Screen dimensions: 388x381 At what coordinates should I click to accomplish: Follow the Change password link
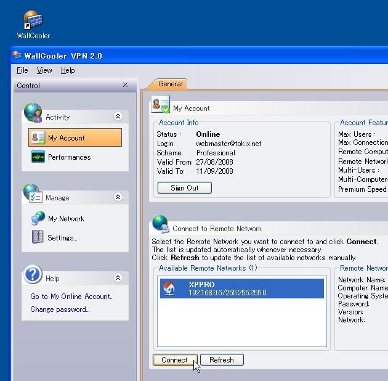[x=60, y=309]
